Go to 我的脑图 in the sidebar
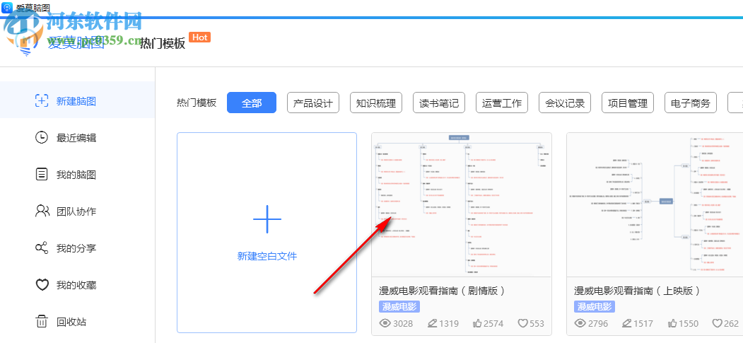The image size is (743, 343). [x=77, y=175]
